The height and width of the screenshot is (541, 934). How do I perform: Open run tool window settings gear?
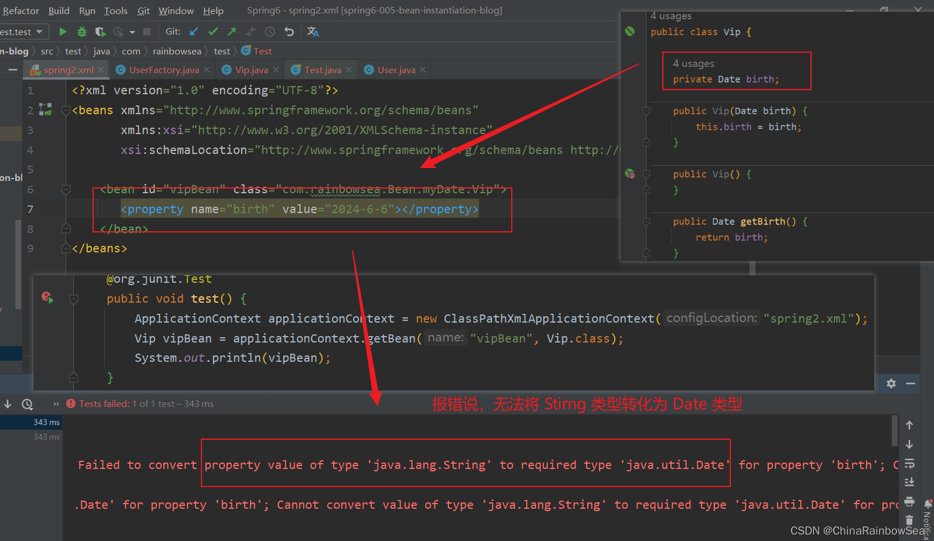pos(891,384)
